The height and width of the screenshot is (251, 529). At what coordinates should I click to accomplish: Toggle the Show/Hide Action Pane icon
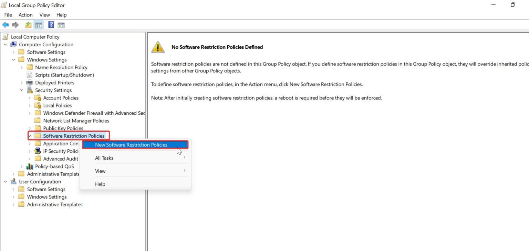tap(61, 24)
